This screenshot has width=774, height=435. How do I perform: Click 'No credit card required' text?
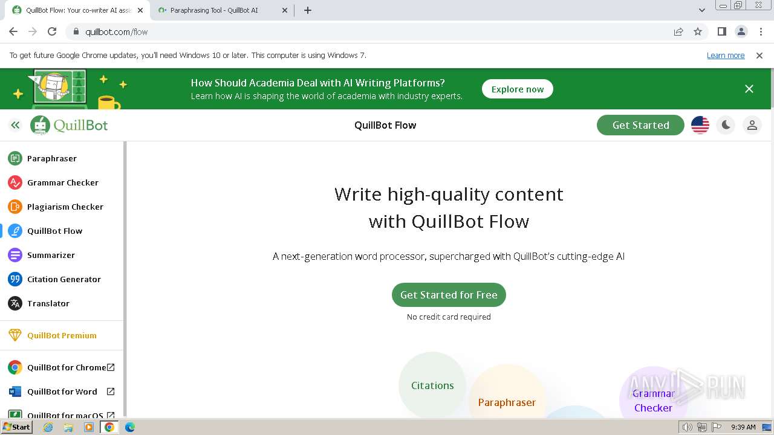click(x=449, y=317)
